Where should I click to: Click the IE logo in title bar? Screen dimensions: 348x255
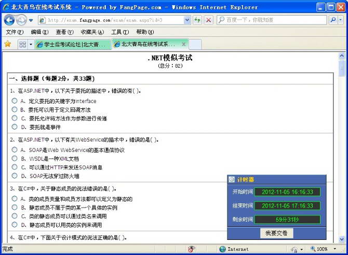6,7
